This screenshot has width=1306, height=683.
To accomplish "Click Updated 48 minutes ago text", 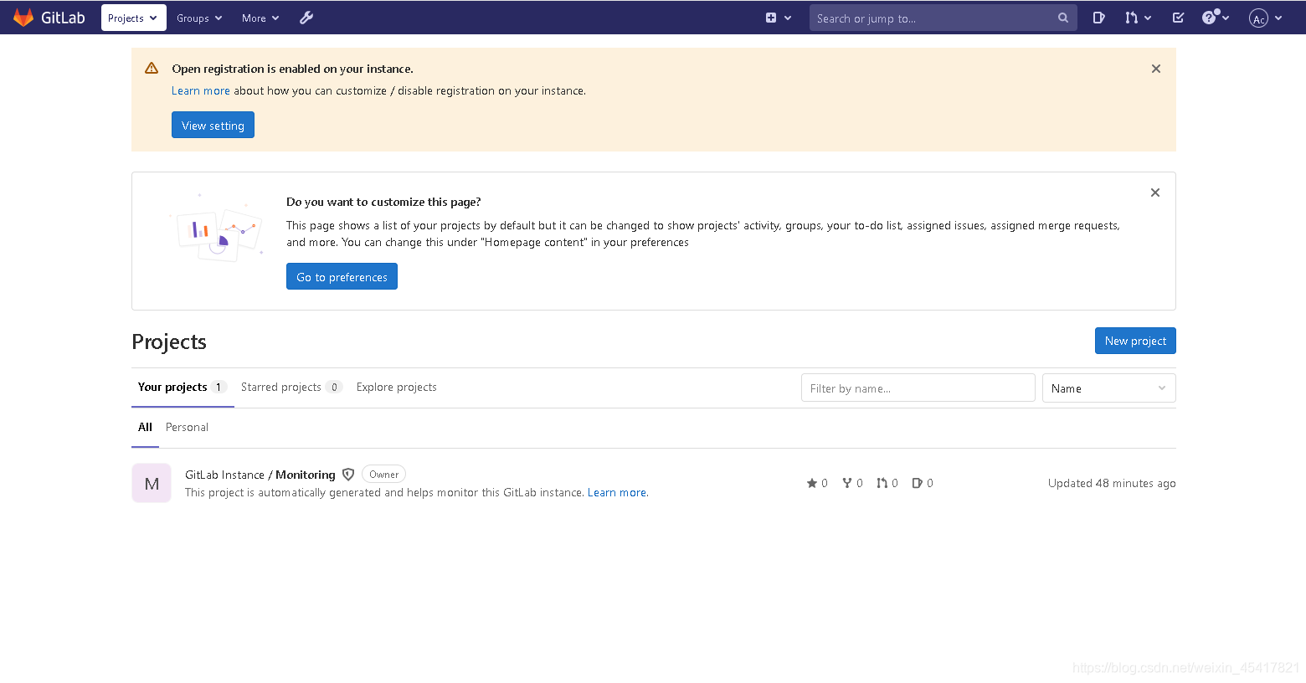I will point(1112,483).
